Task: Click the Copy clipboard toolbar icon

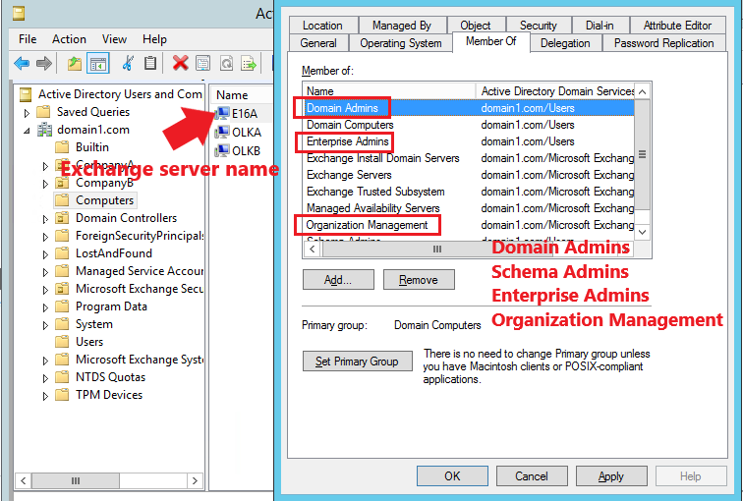Action: (150, 63)
